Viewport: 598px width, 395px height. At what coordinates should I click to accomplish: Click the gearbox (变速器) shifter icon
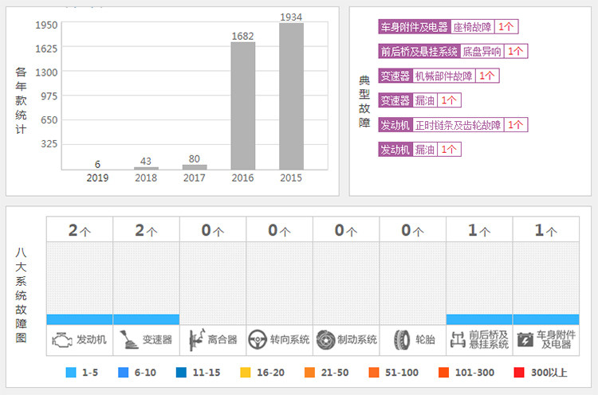[128, 340]
